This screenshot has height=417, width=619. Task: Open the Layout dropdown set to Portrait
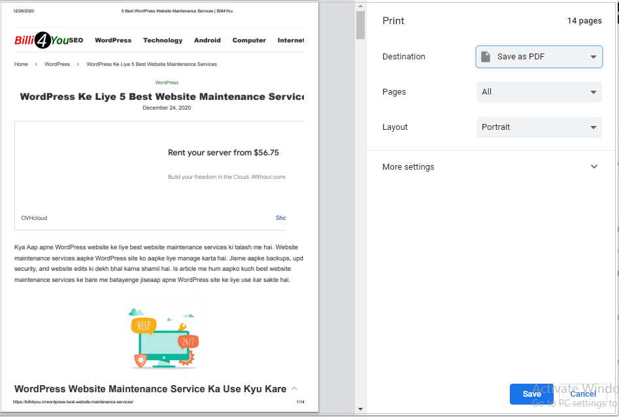[539, 127]
